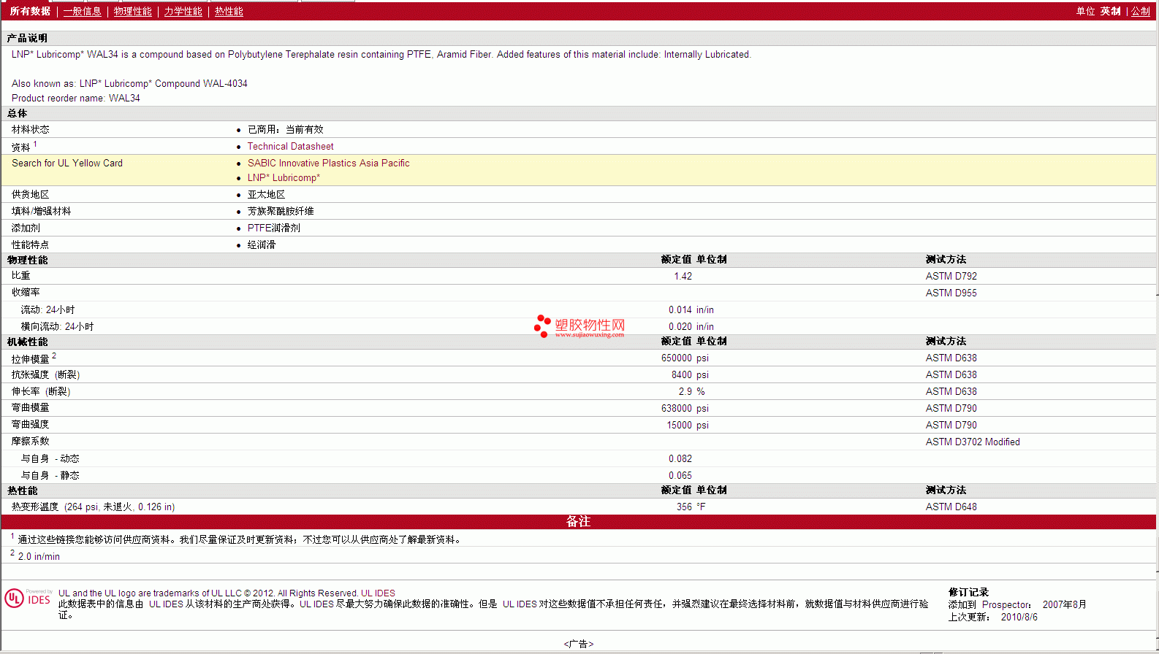Select the 英制 unit option

[x=1110, y=11]
